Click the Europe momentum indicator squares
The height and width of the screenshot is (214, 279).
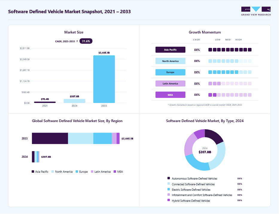[x=230, y=72]
